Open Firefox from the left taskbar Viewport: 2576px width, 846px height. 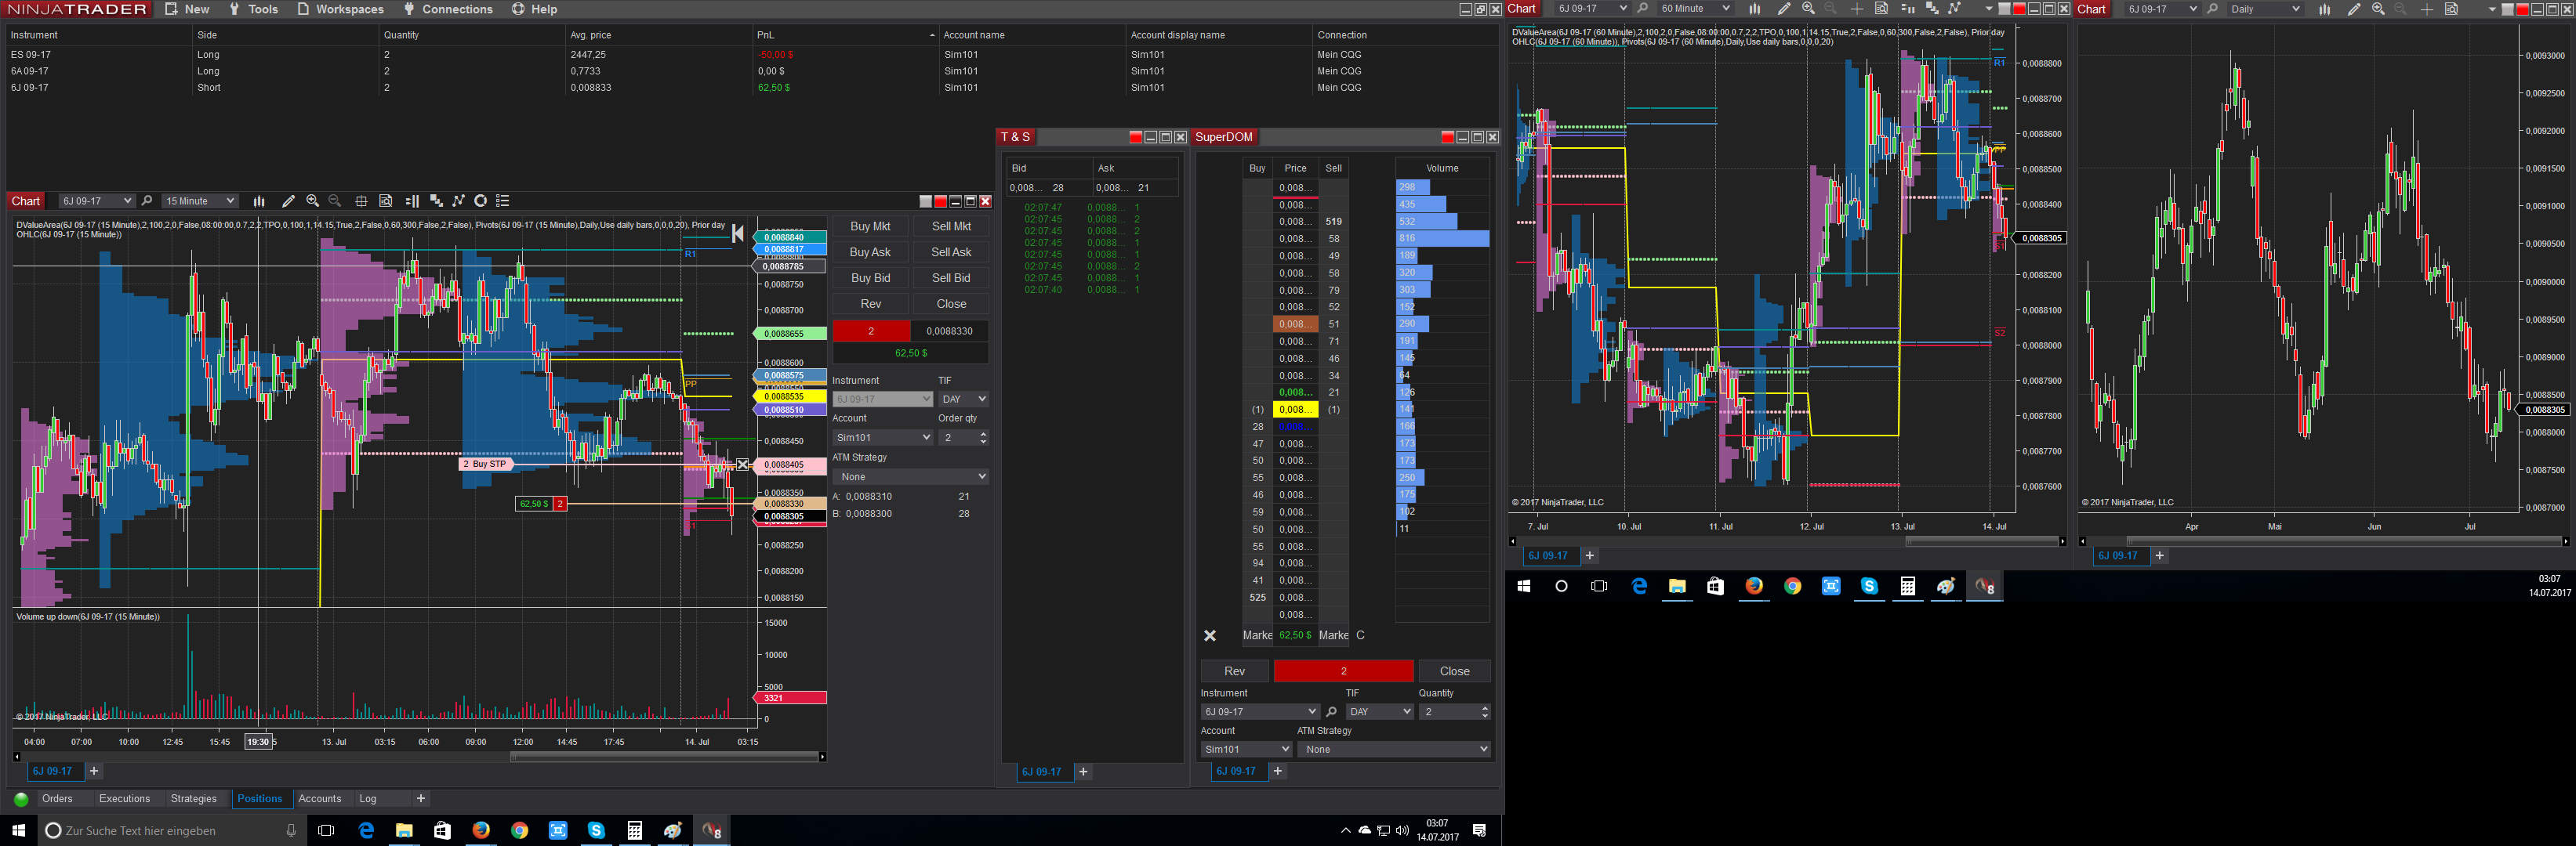tap(481, 831)
